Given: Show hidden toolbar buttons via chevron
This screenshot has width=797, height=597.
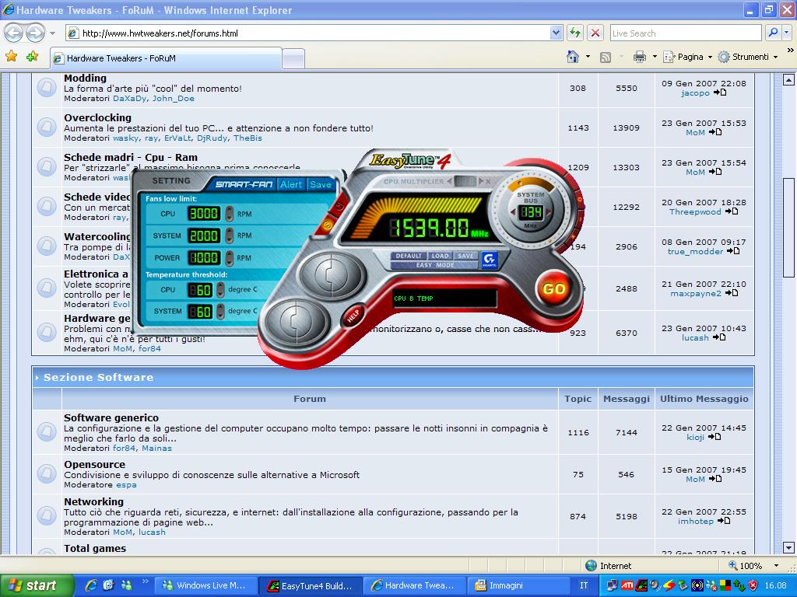Looking at the screenshot, I should click(x=790, y=51).
